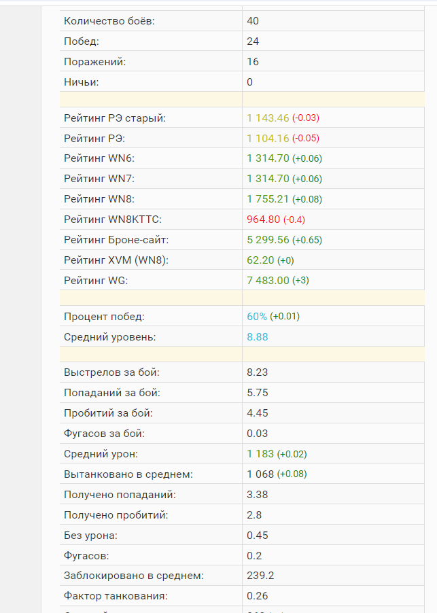Click the "Средний урон" value 1 183
The width and height of the screenshot is (437, 613).
(x=260, y=454)
